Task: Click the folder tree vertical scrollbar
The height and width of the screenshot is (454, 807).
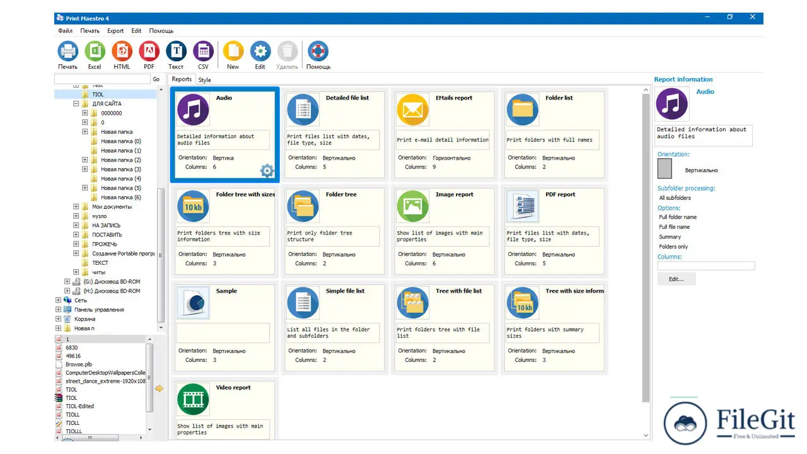Action: (x=161, y=209)
